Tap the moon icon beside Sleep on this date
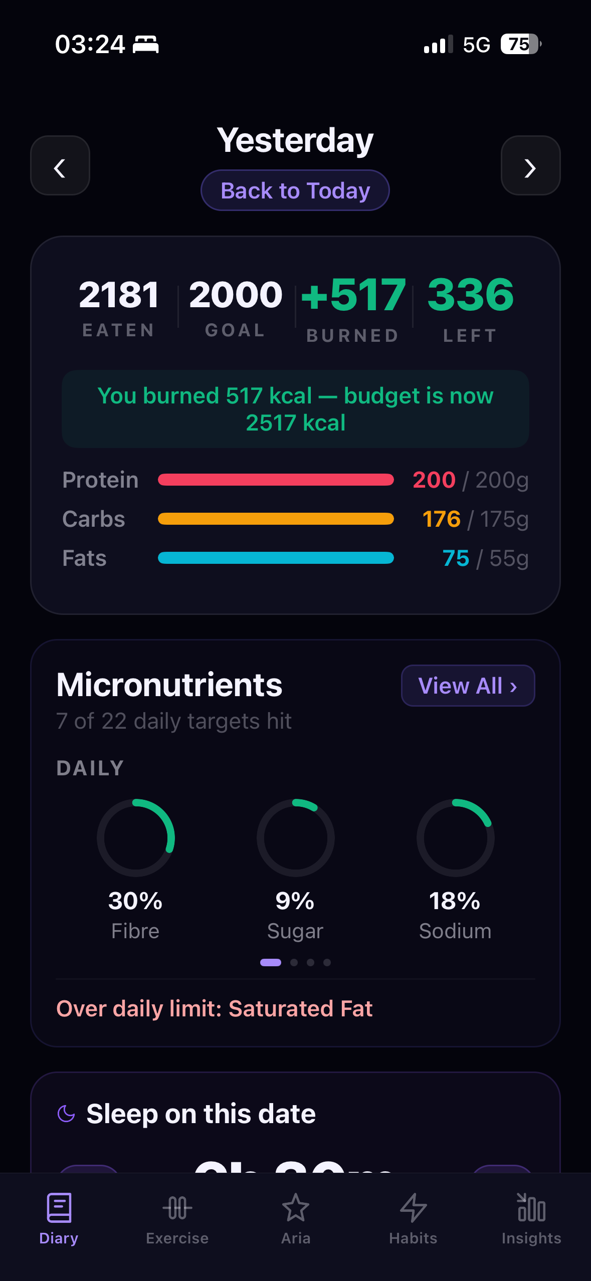 (x=66, y=1114)
